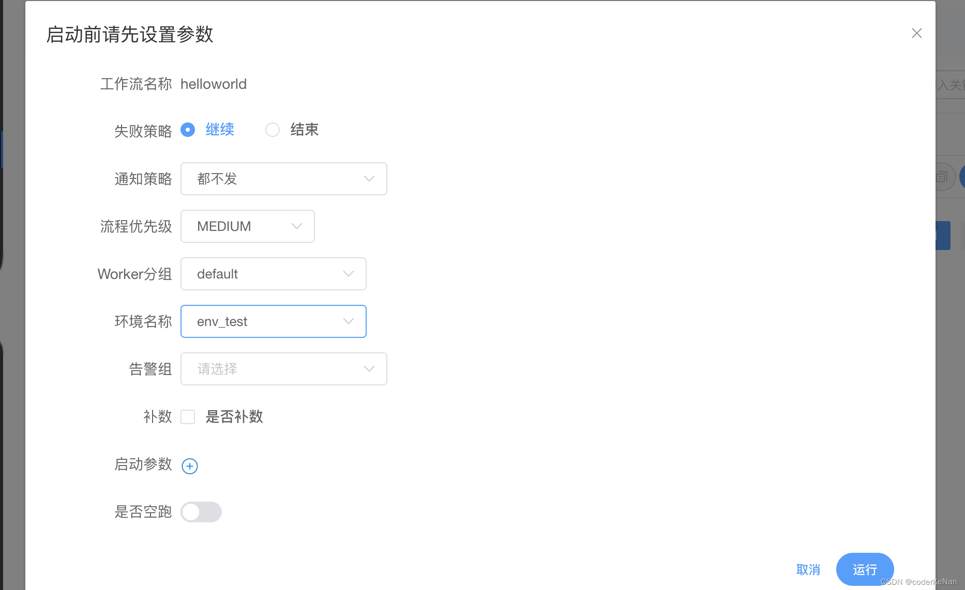Image resolution: width=965 pixels, height=590 pixels.
Task: Open the 告警组 请选择 dropdown
Action: [x=284, y=369]
